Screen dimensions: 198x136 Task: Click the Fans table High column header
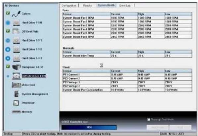click(x=151, y=14)
